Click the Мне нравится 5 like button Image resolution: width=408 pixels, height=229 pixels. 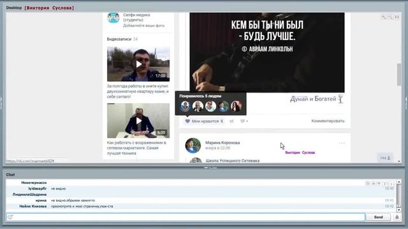pyautogui.click(x=204, y=121)
